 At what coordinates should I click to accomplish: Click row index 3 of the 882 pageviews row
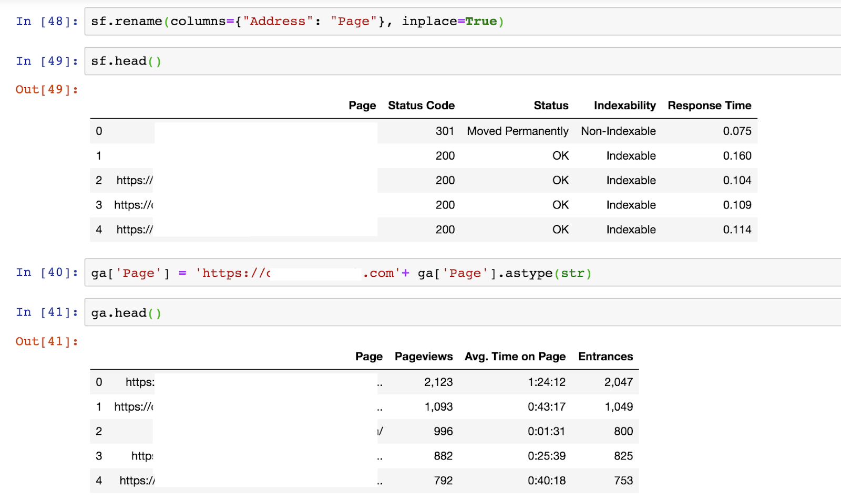click(x=99, y=456)
